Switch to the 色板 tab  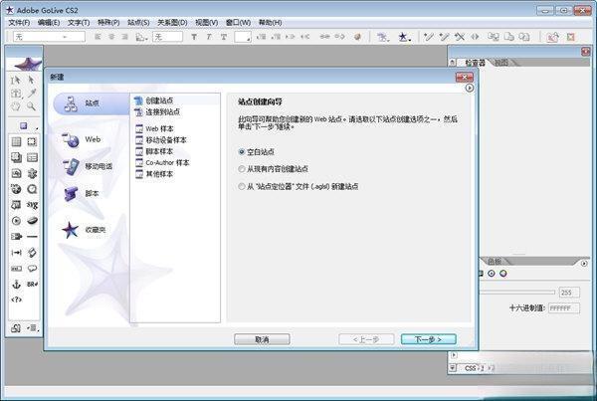pos(495,262)
